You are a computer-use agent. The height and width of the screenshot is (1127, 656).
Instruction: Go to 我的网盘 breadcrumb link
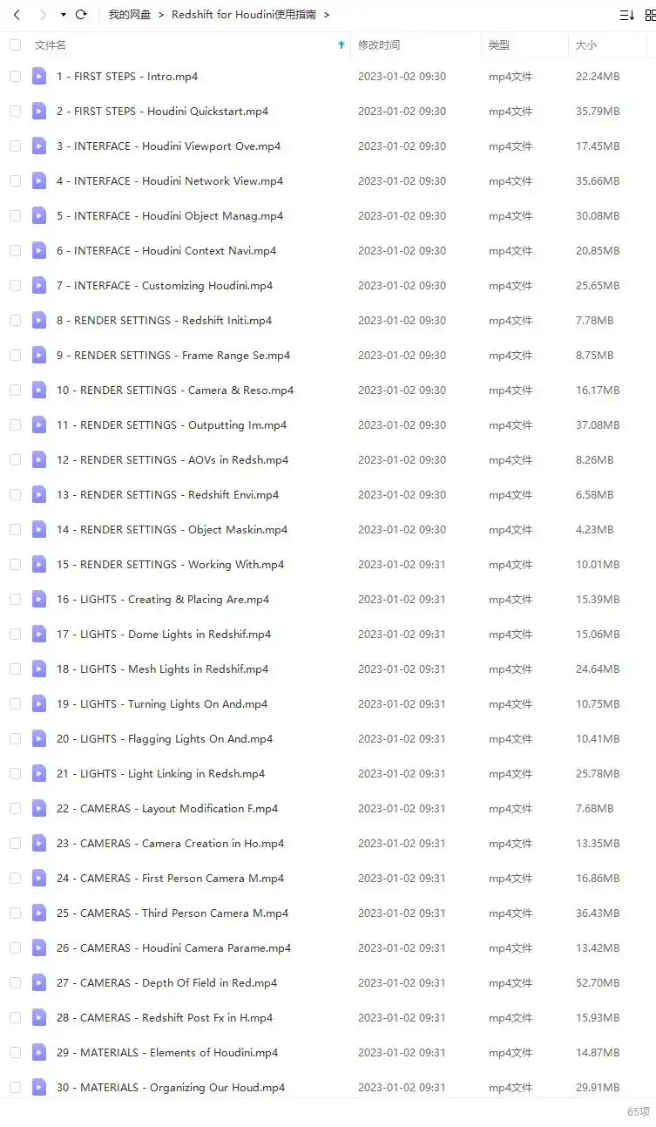tap(129, 15)
